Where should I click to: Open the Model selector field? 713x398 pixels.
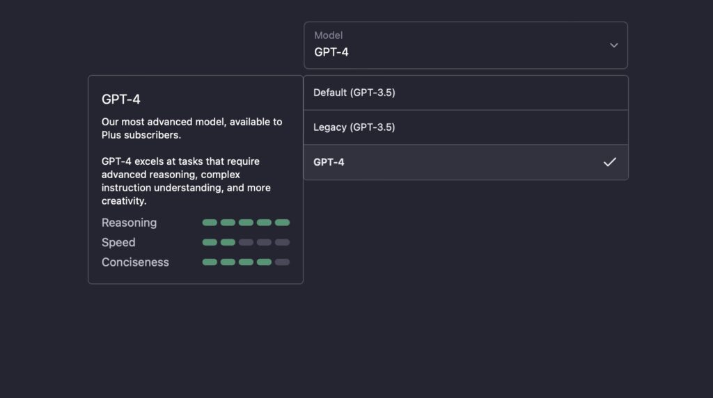tap(465, 45)
